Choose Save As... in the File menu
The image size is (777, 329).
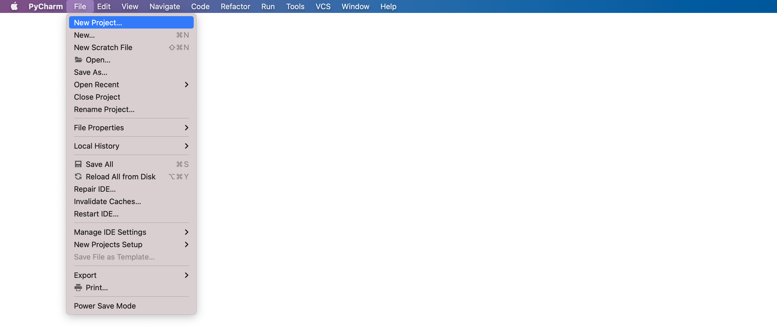point(131,72)
